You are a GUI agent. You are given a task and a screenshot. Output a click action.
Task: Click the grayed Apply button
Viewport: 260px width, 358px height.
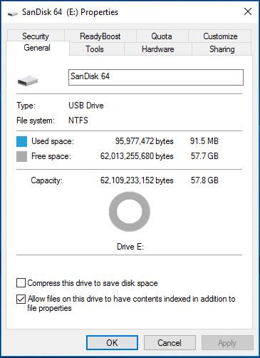[x=227, y=342]
